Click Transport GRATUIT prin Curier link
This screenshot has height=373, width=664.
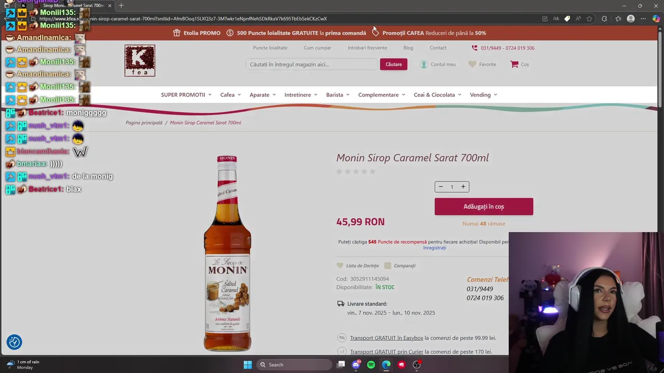(386, 352)
